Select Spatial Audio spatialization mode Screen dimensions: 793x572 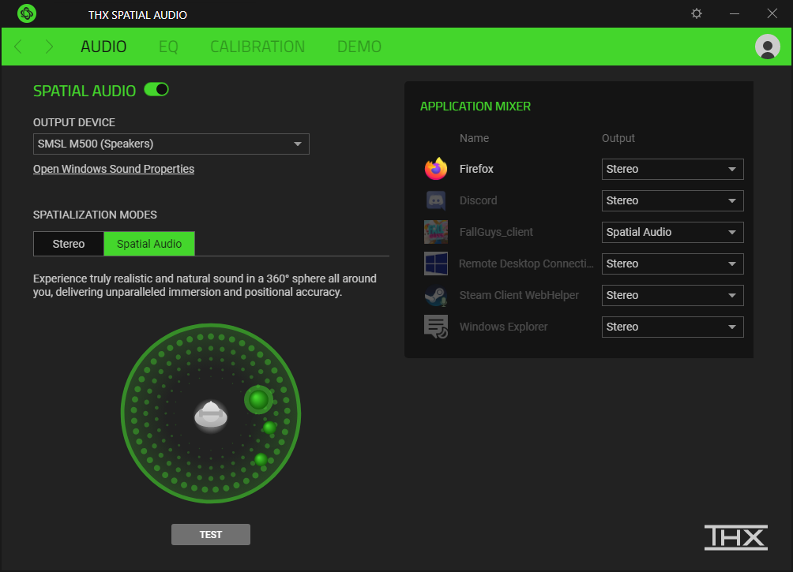(x=149, y=244)
